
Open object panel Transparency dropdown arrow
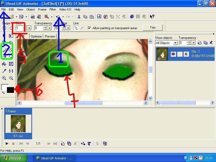(x=193, y=43)
